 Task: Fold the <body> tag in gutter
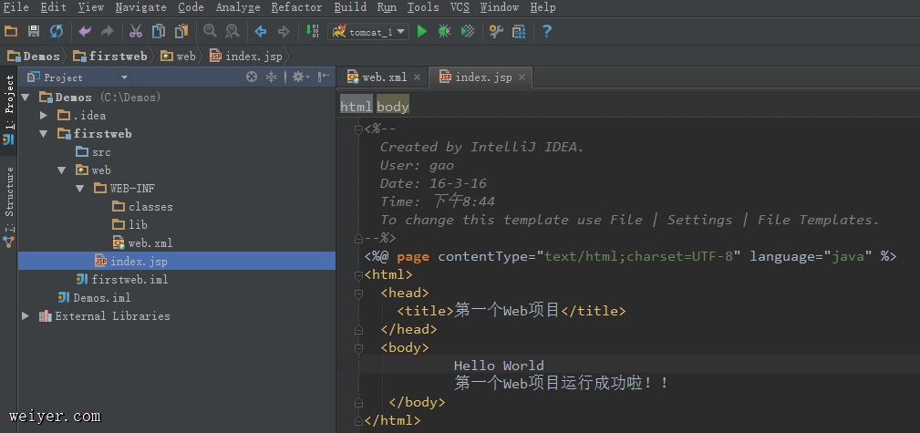[x=358, y=348]
